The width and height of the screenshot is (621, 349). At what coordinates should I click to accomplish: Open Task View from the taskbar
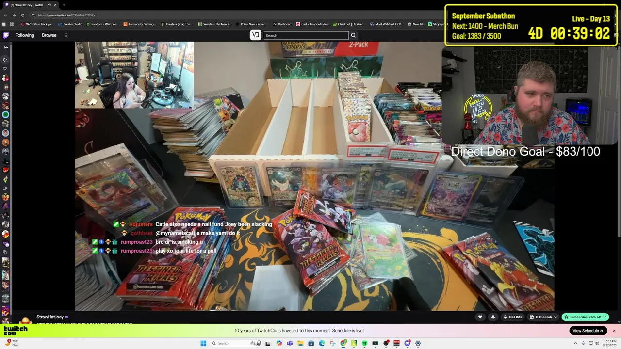(268, 343)
